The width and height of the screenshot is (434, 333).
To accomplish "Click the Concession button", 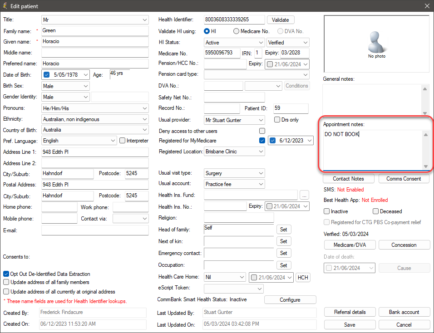I will pyautogui.click(x=404, y=245).
